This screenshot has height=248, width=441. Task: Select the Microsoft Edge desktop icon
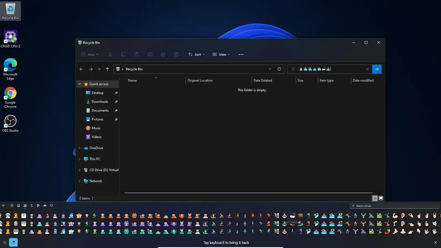tap(10, 69)
